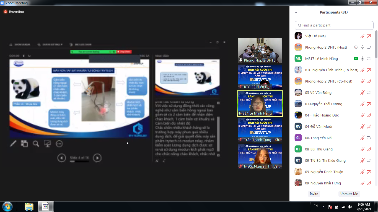This screenshot has width=378, height=212.
Task: Click the Find a participant search field
Action: [x=334, y=25]
